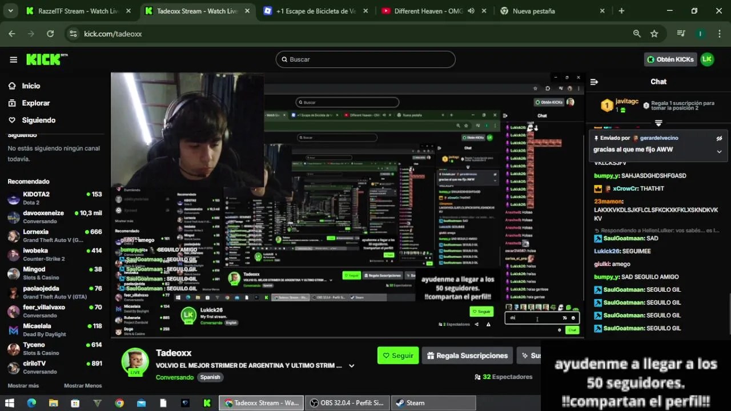The height and width of the screenshot is (411, 731).
Task: Go back in the browser
Action: click(x=12, y=34)
